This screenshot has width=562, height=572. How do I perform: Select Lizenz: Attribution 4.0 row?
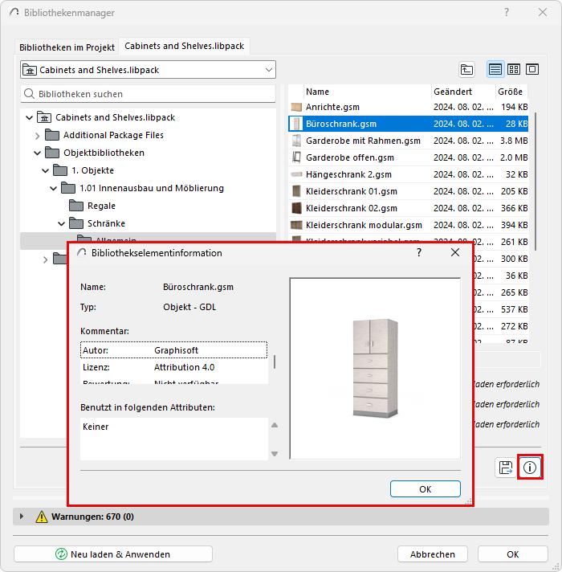click(x=174, y=367)
